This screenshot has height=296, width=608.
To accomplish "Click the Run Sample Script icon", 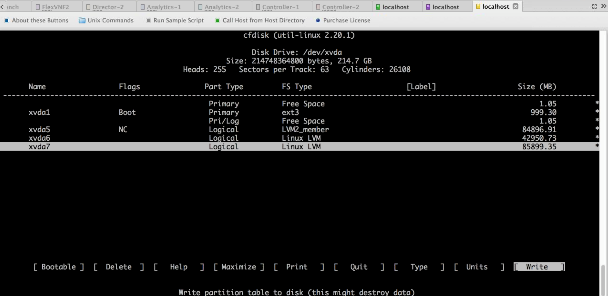I will 148,20.
